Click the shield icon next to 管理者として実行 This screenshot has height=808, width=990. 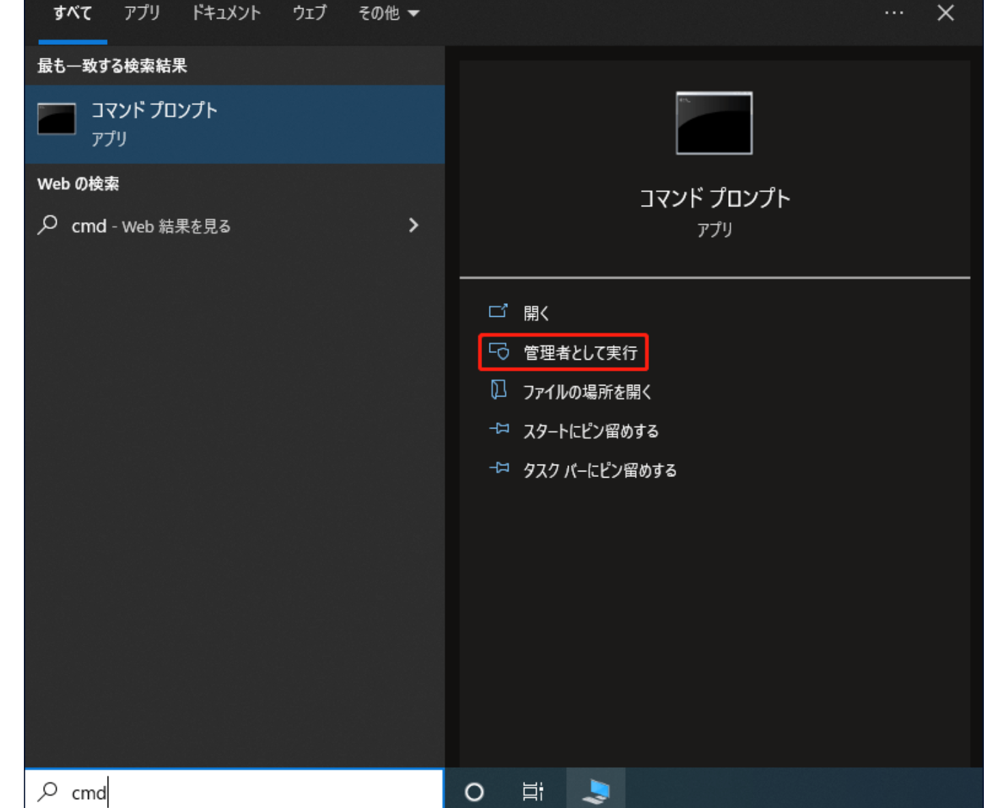(x=499, y=352)
